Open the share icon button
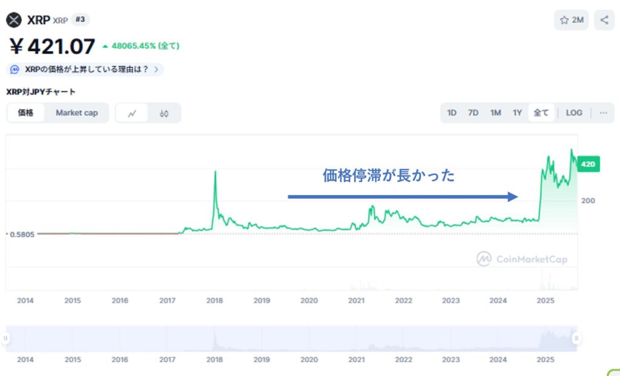The height and width of the screenshot is (376, 620). pyautogui.click(x=604, y=20)
